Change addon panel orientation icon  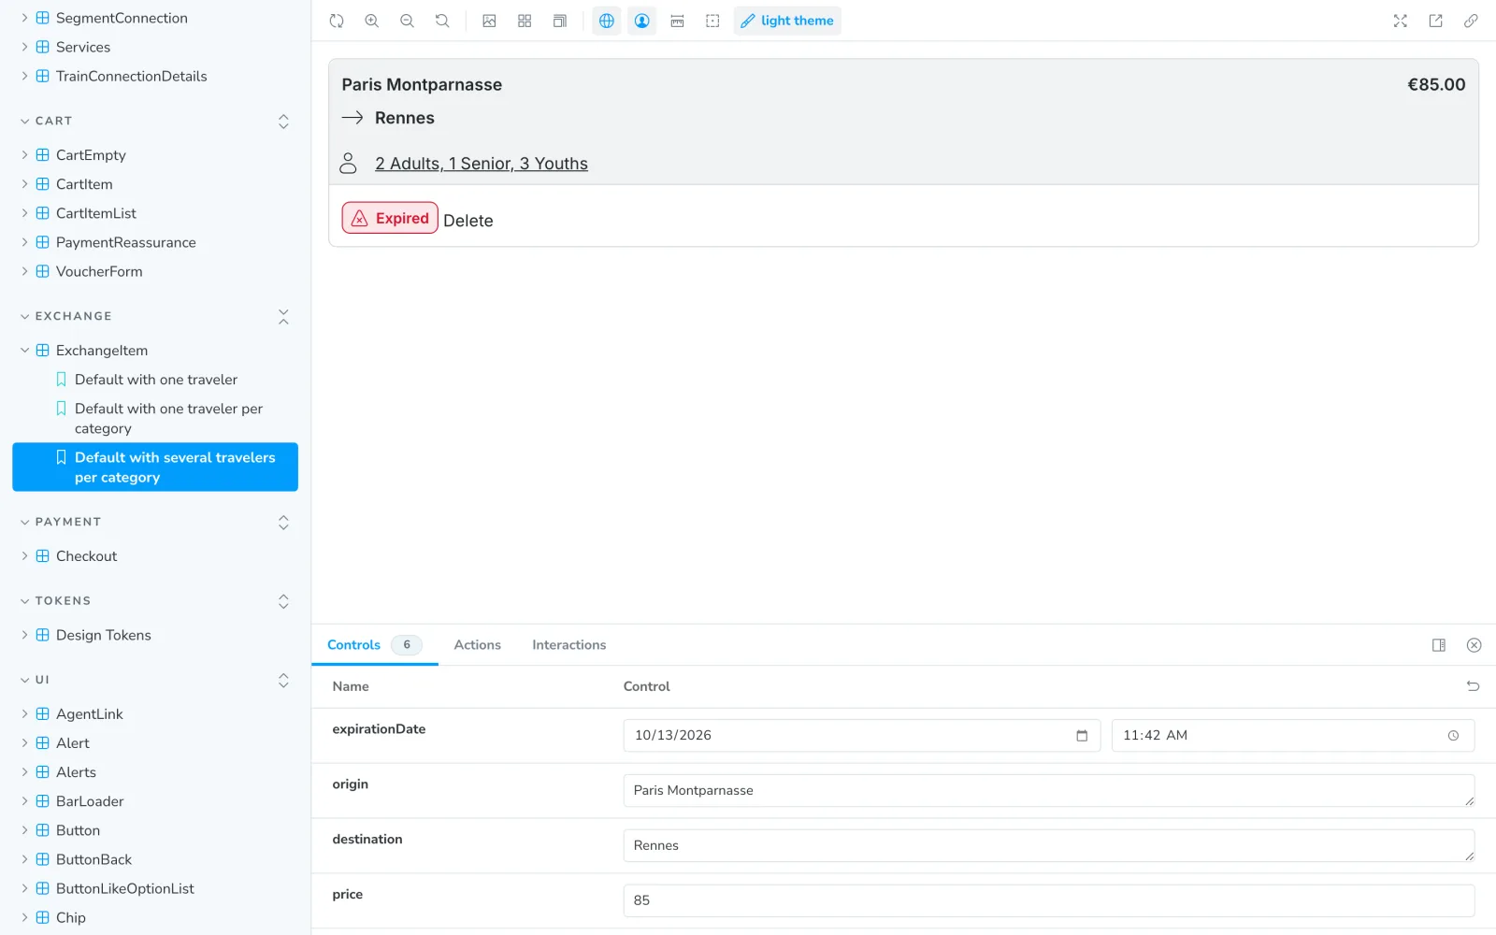pyautogui.click(x=1439, y=645)
